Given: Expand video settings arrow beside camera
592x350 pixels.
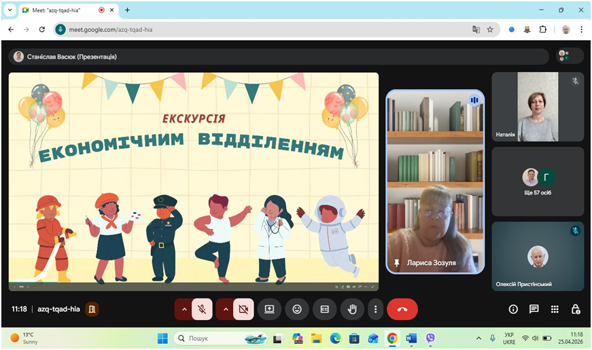Looking at the screenshot, I should 225,309.
